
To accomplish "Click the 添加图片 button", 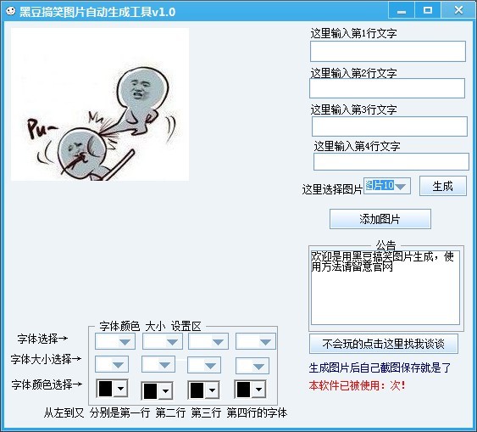I will (x=380, y=219).
